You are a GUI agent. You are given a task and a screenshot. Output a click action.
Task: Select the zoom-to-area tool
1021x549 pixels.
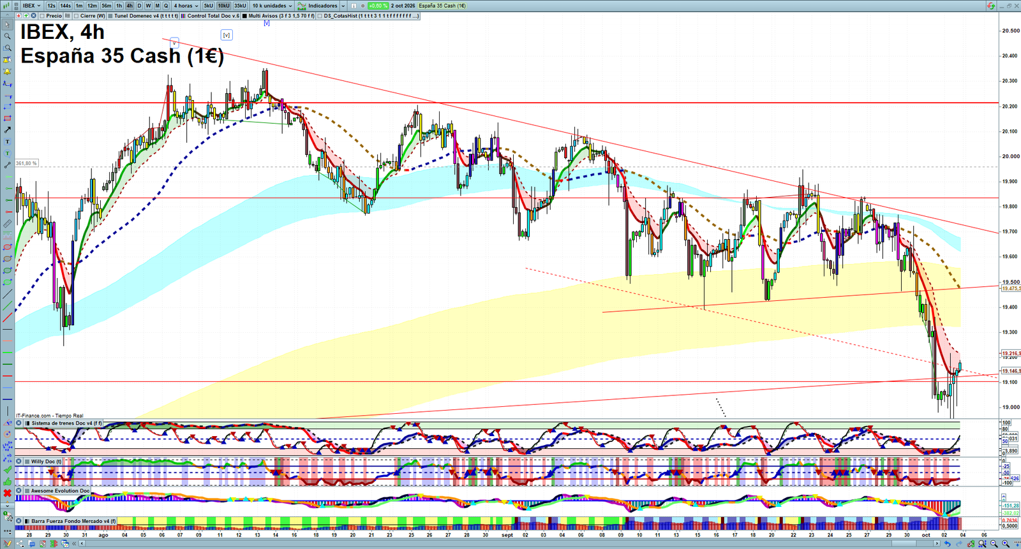pos(8,48)
